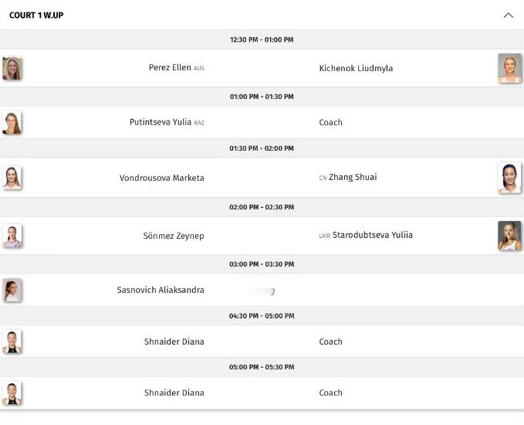The width and height of the screenshot is (524, 425).
Task: Click Shnaider Diana in the 04:30 PM slot
Action: pos(174,342)
